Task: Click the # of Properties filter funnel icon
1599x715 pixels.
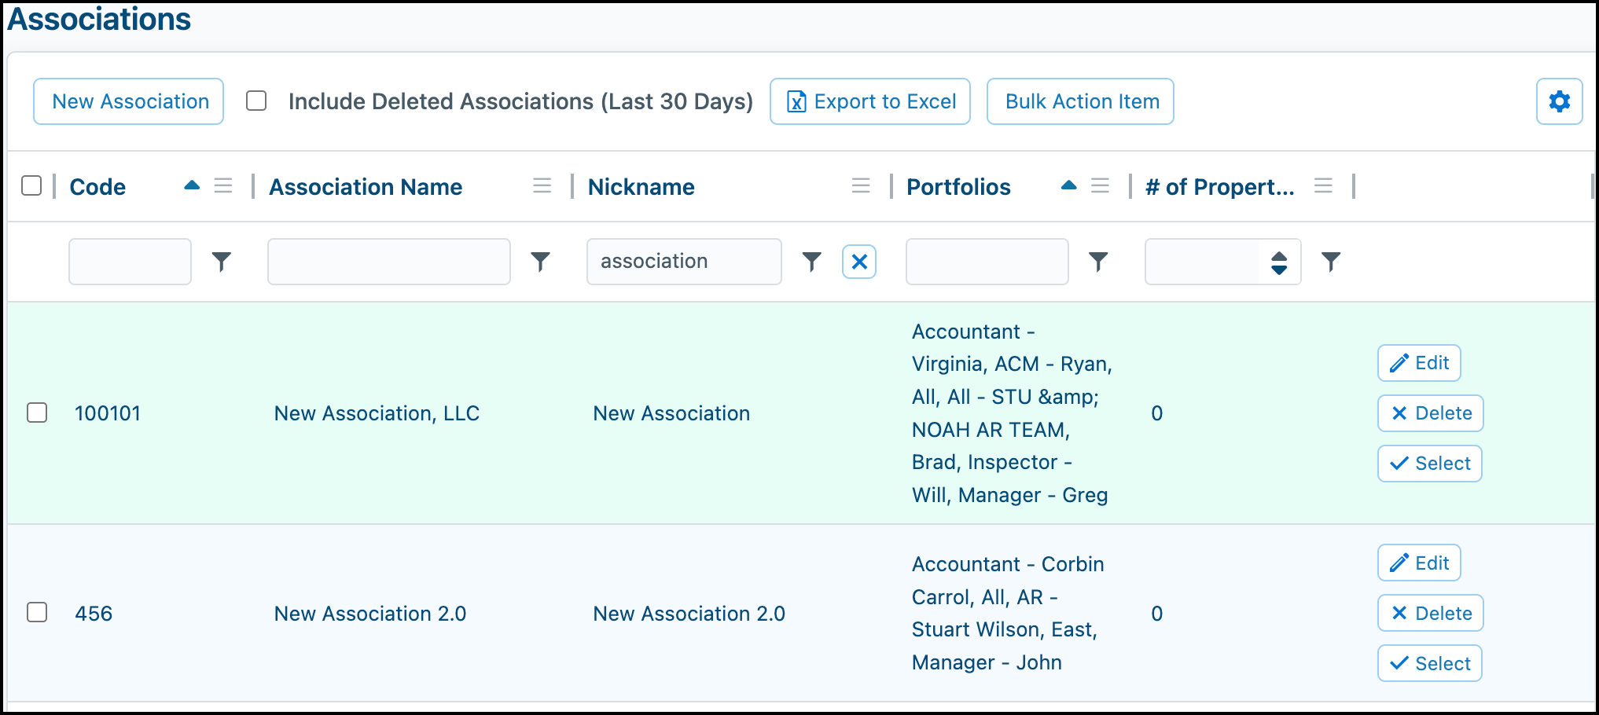Action: click(1331, 262)
